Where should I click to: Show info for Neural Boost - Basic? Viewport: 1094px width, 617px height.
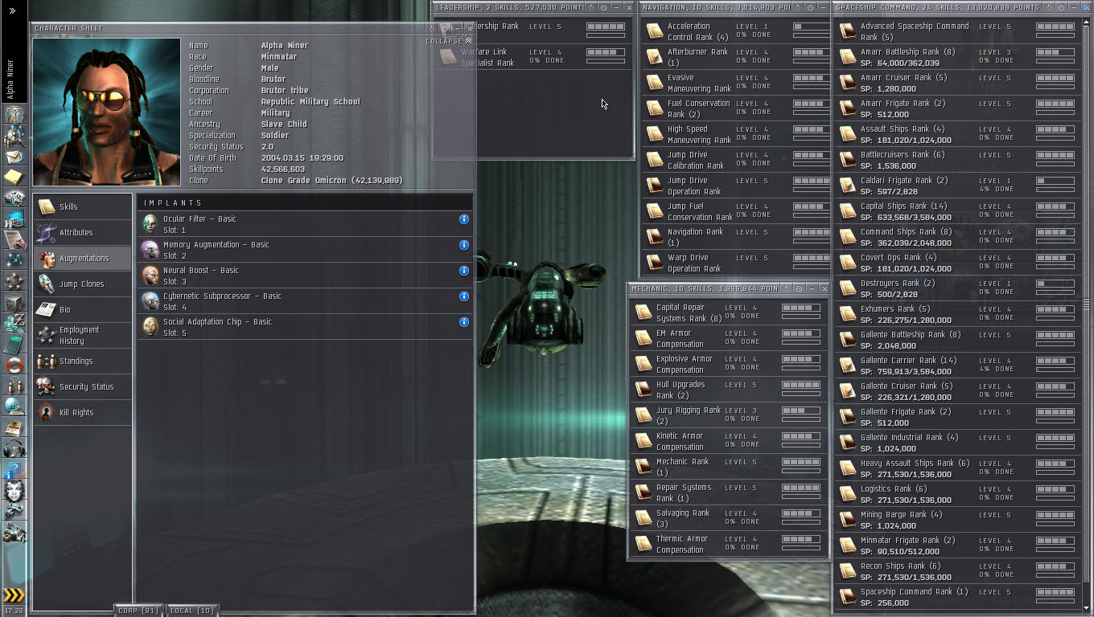[464, 271]
